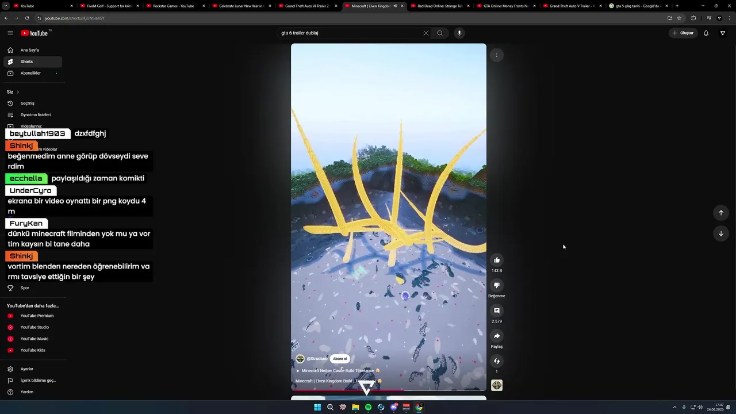Open Spor category in sidebar
This screenshot has width=736, height=414.
click(33, 287)
